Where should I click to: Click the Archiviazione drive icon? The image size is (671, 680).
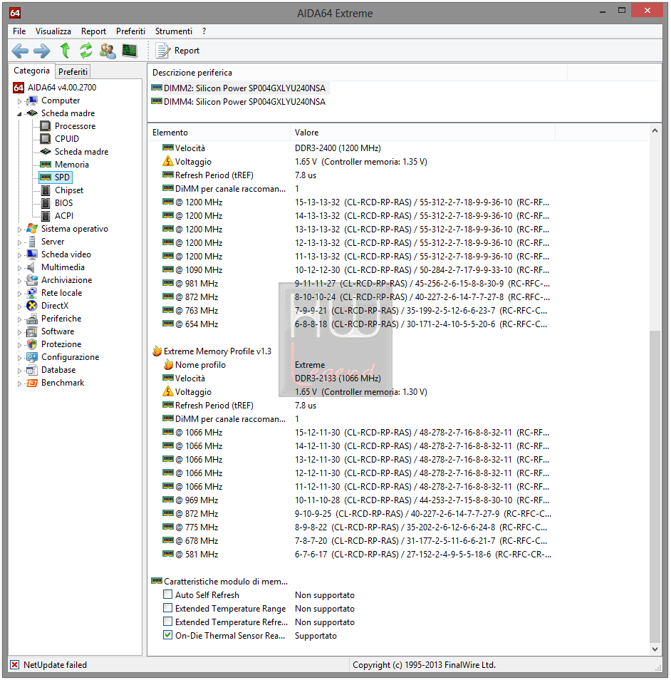(x=31, y=280)
